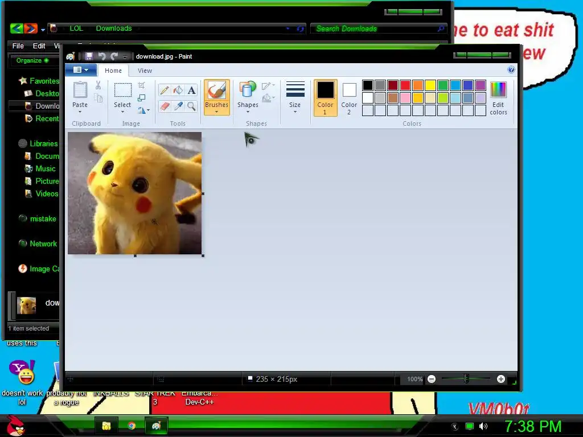The width and height of the screenshot is (583, 437).
Task: Select Color 1 foreground button
Action: point(325,98)
